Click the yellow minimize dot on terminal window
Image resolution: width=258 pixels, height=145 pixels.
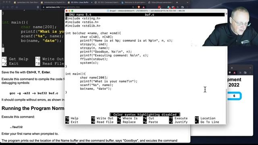(69, 11)
